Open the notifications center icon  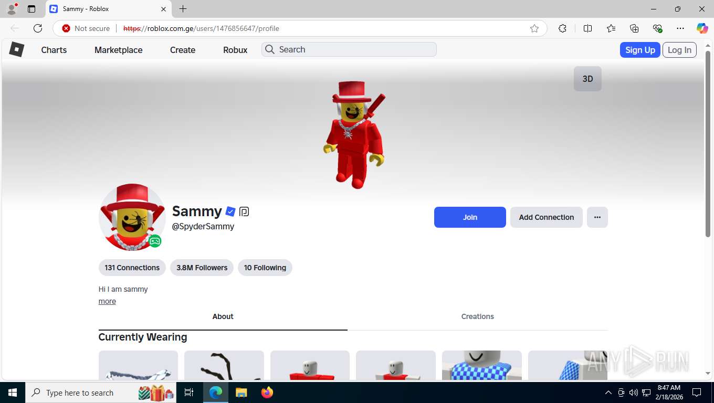(697, 393)
